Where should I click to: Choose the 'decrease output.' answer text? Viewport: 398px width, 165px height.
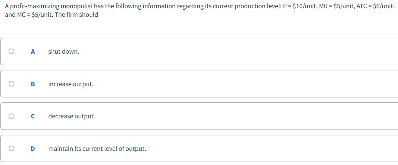click(72, 116)
